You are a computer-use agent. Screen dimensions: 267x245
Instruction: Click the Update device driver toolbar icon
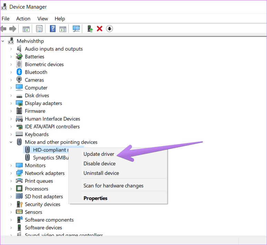90,29
